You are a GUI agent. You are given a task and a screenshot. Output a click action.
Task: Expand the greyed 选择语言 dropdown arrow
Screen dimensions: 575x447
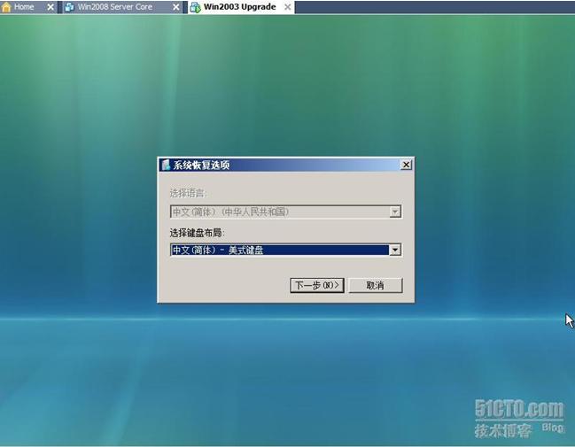(x=395, y=212)
